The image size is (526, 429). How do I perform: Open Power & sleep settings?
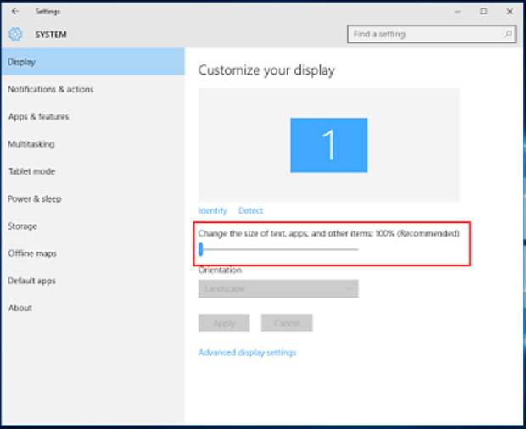pos(35,198)
